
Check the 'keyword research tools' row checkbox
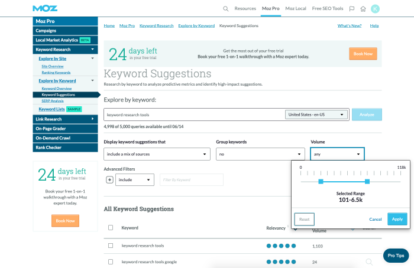tap(111, 246)
